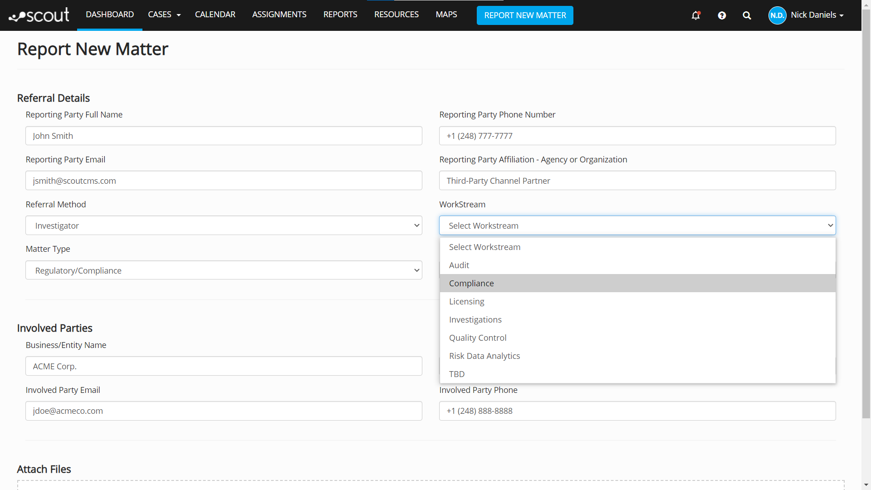Click the Reporting Party Full Name field
Viewport: 871px width, 490px height.
tap(224, 136)
